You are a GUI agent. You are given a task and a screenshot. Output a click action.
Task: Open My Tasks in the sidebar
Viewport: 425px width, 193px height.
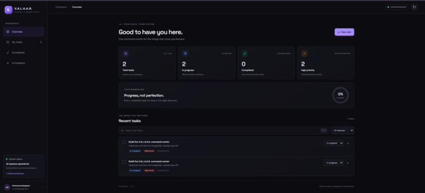(x=24, y=42)
